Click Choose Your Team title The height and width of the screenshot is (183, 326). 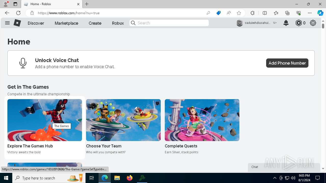coord(104,146)
